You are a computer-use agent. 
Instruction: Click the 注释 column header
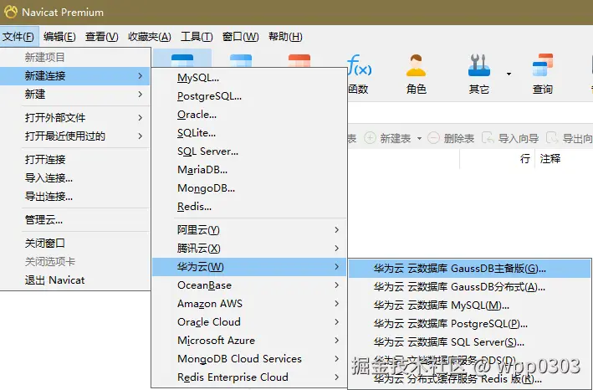click(x=550, y=158)
